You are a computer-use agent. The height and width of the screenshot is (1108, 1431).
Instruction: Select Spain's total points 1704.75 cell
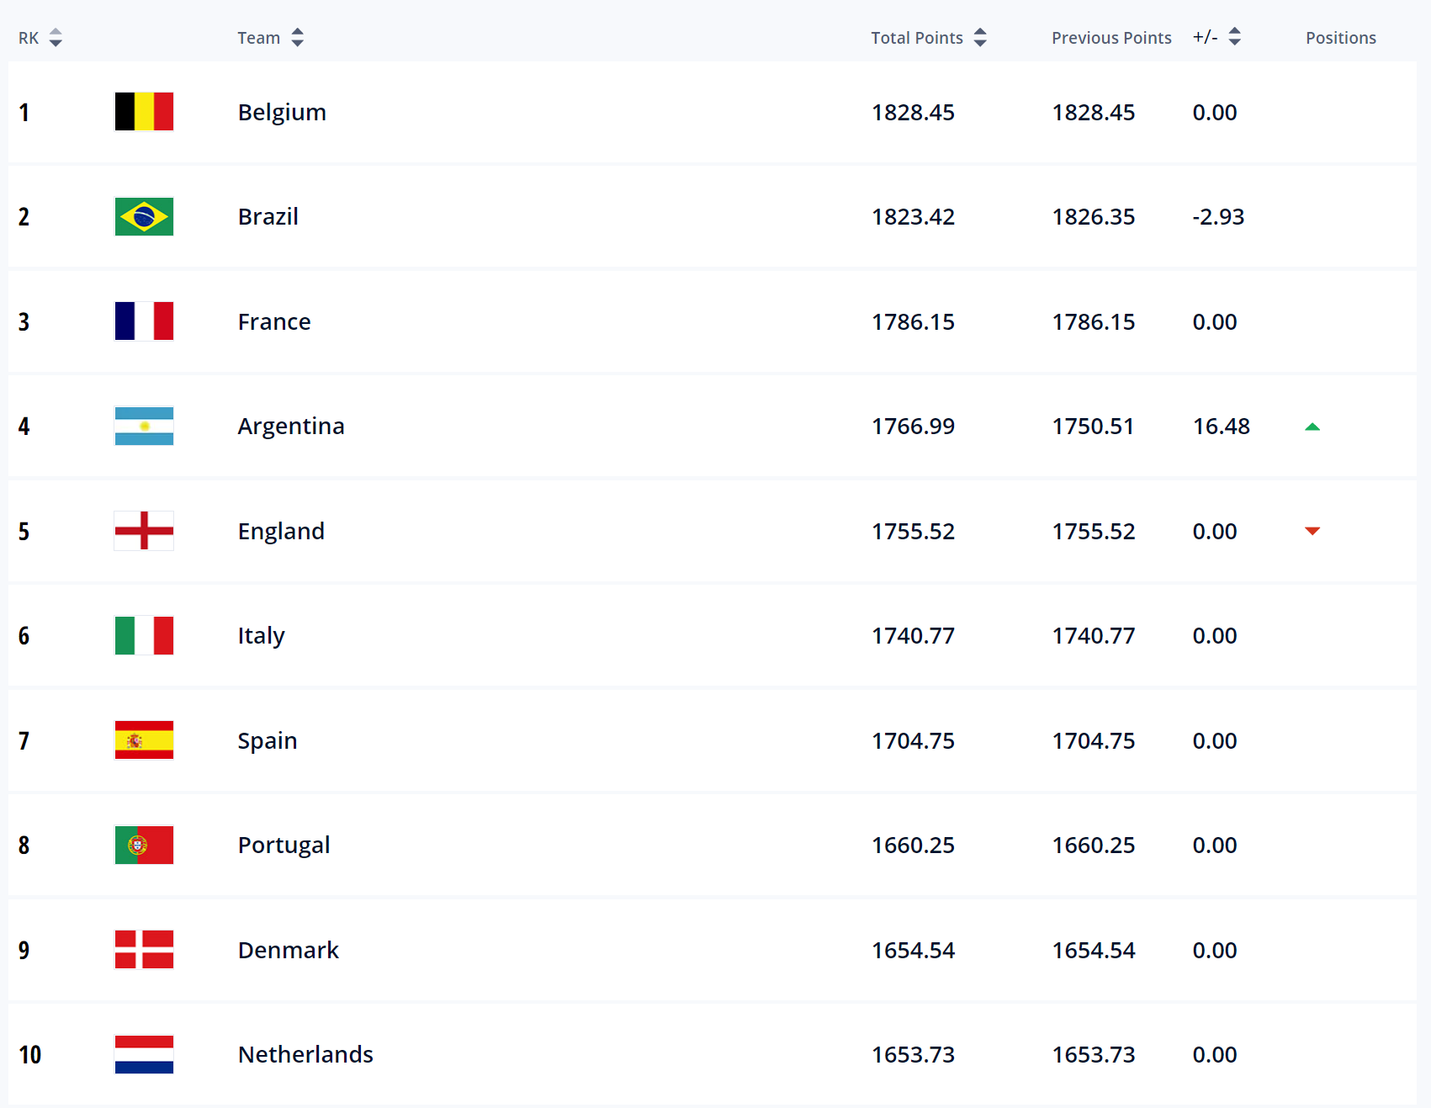pos(913,740)
